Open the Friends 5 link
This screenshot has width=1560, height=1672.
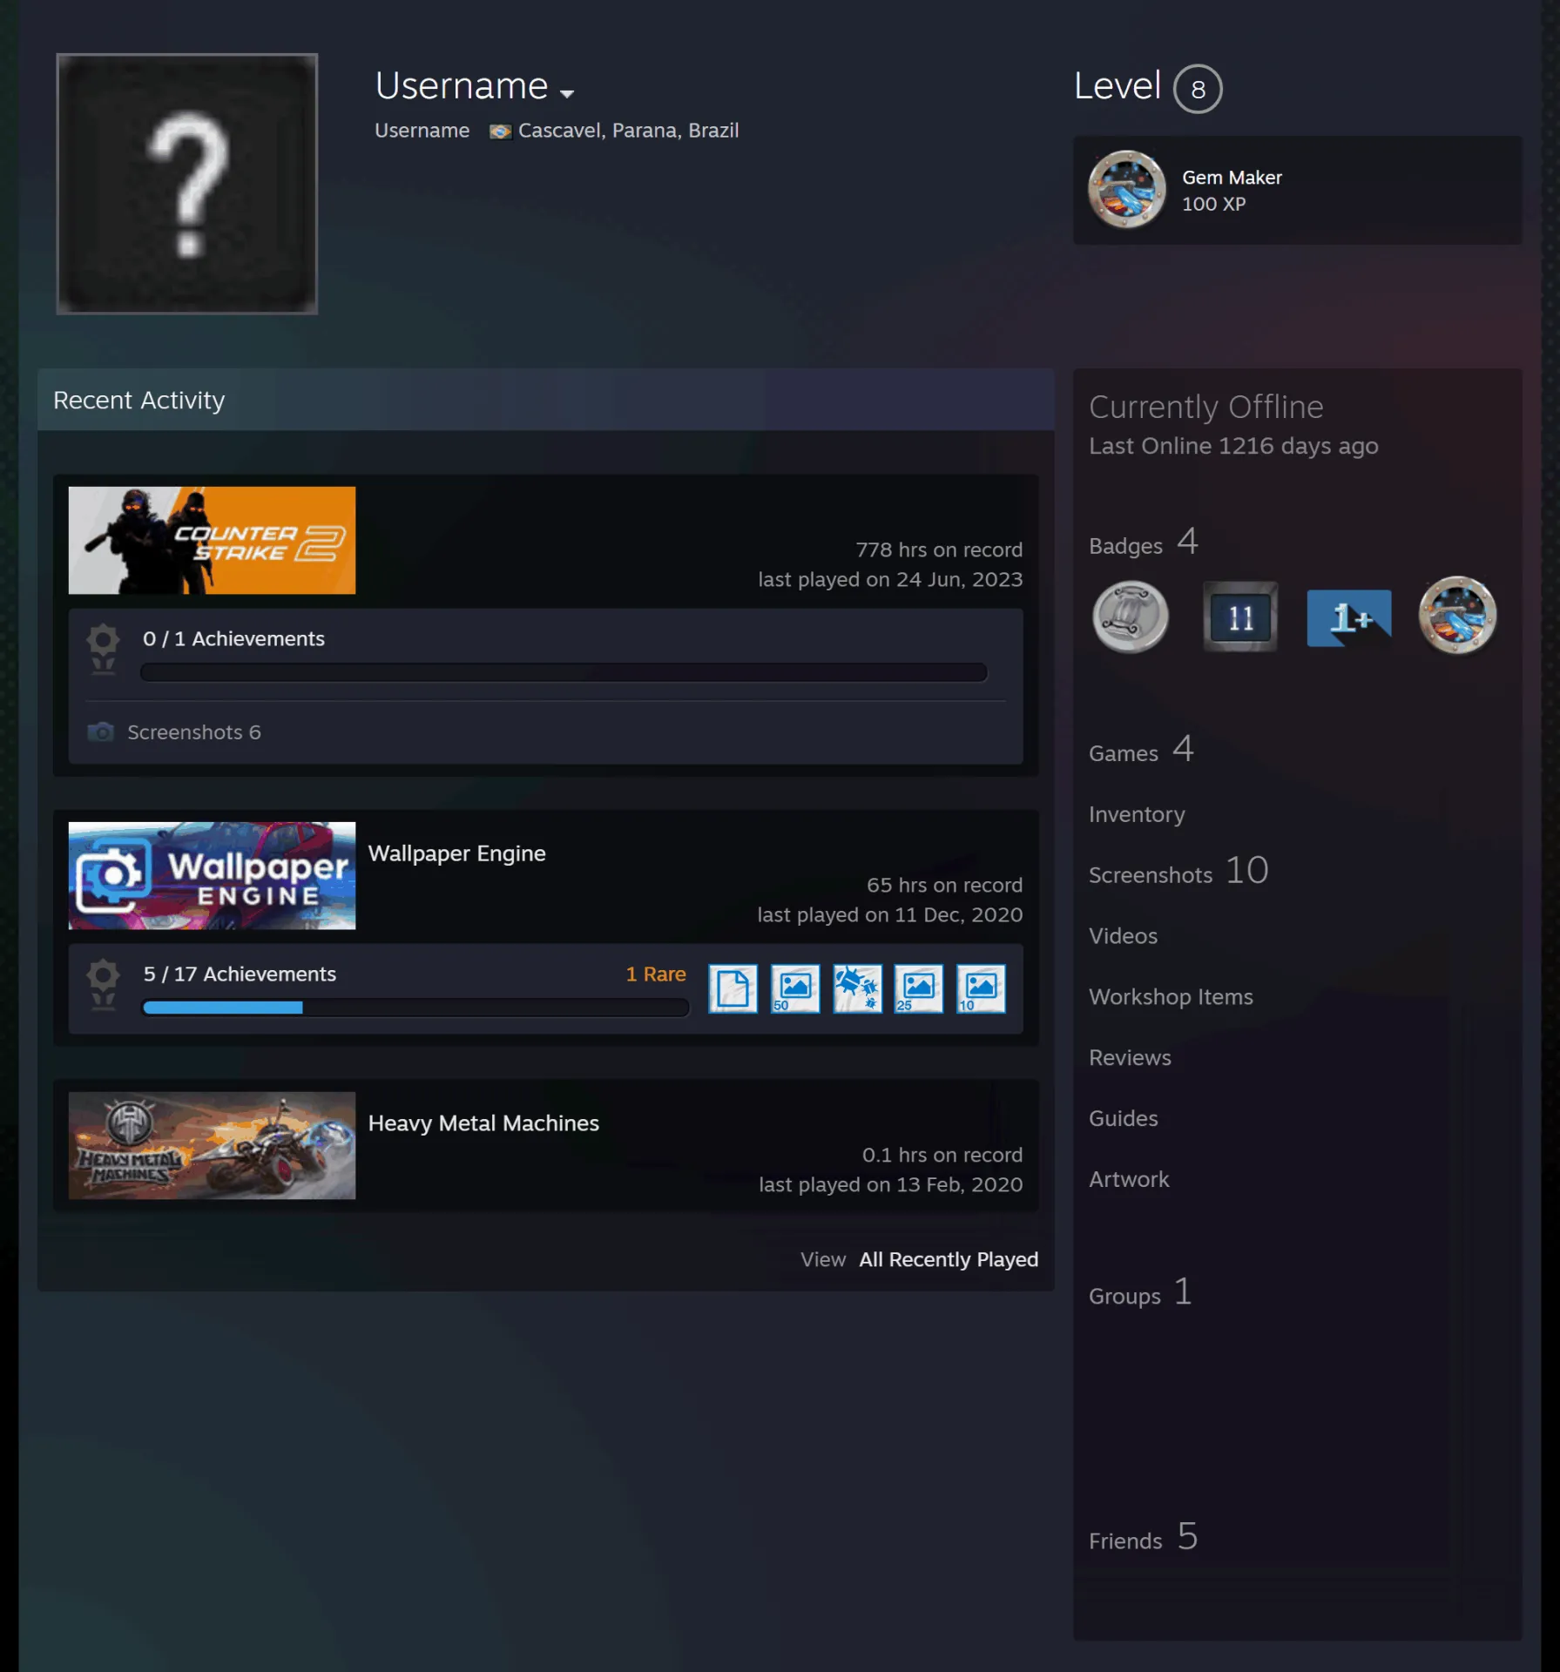(x=1143, y=1538)
